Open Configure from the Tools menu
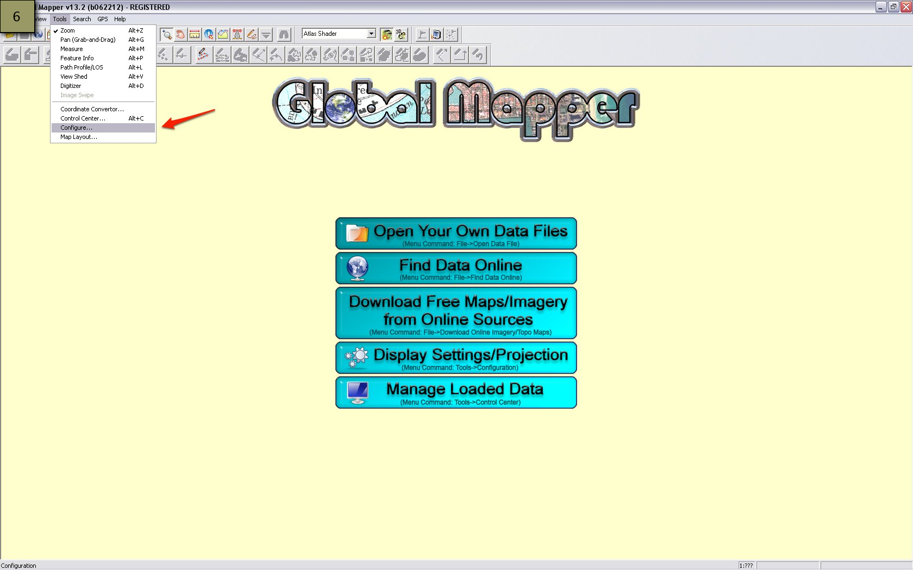This screenshot has width=913, height=570. click(103, 128)
